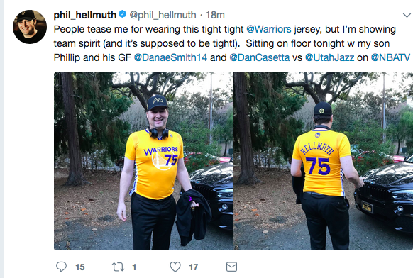Click the blue verified badge icon
The width and height of the screenshot is (413, 278).
click(x=123, y=14)
